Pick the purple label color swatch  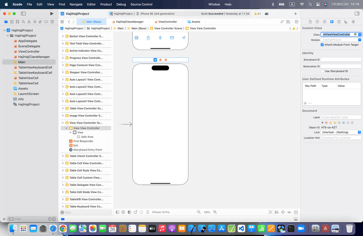[348, 122]
